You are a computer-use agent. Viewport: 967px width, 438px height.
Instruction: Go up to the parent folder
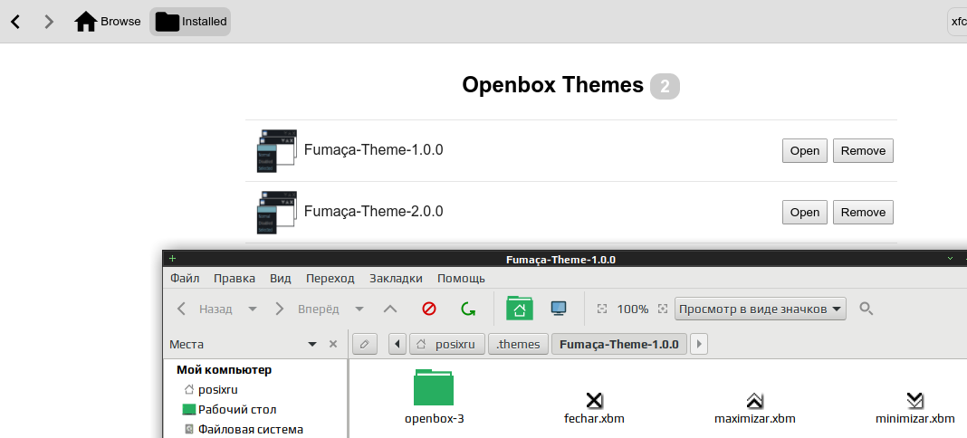coord(390,309)
